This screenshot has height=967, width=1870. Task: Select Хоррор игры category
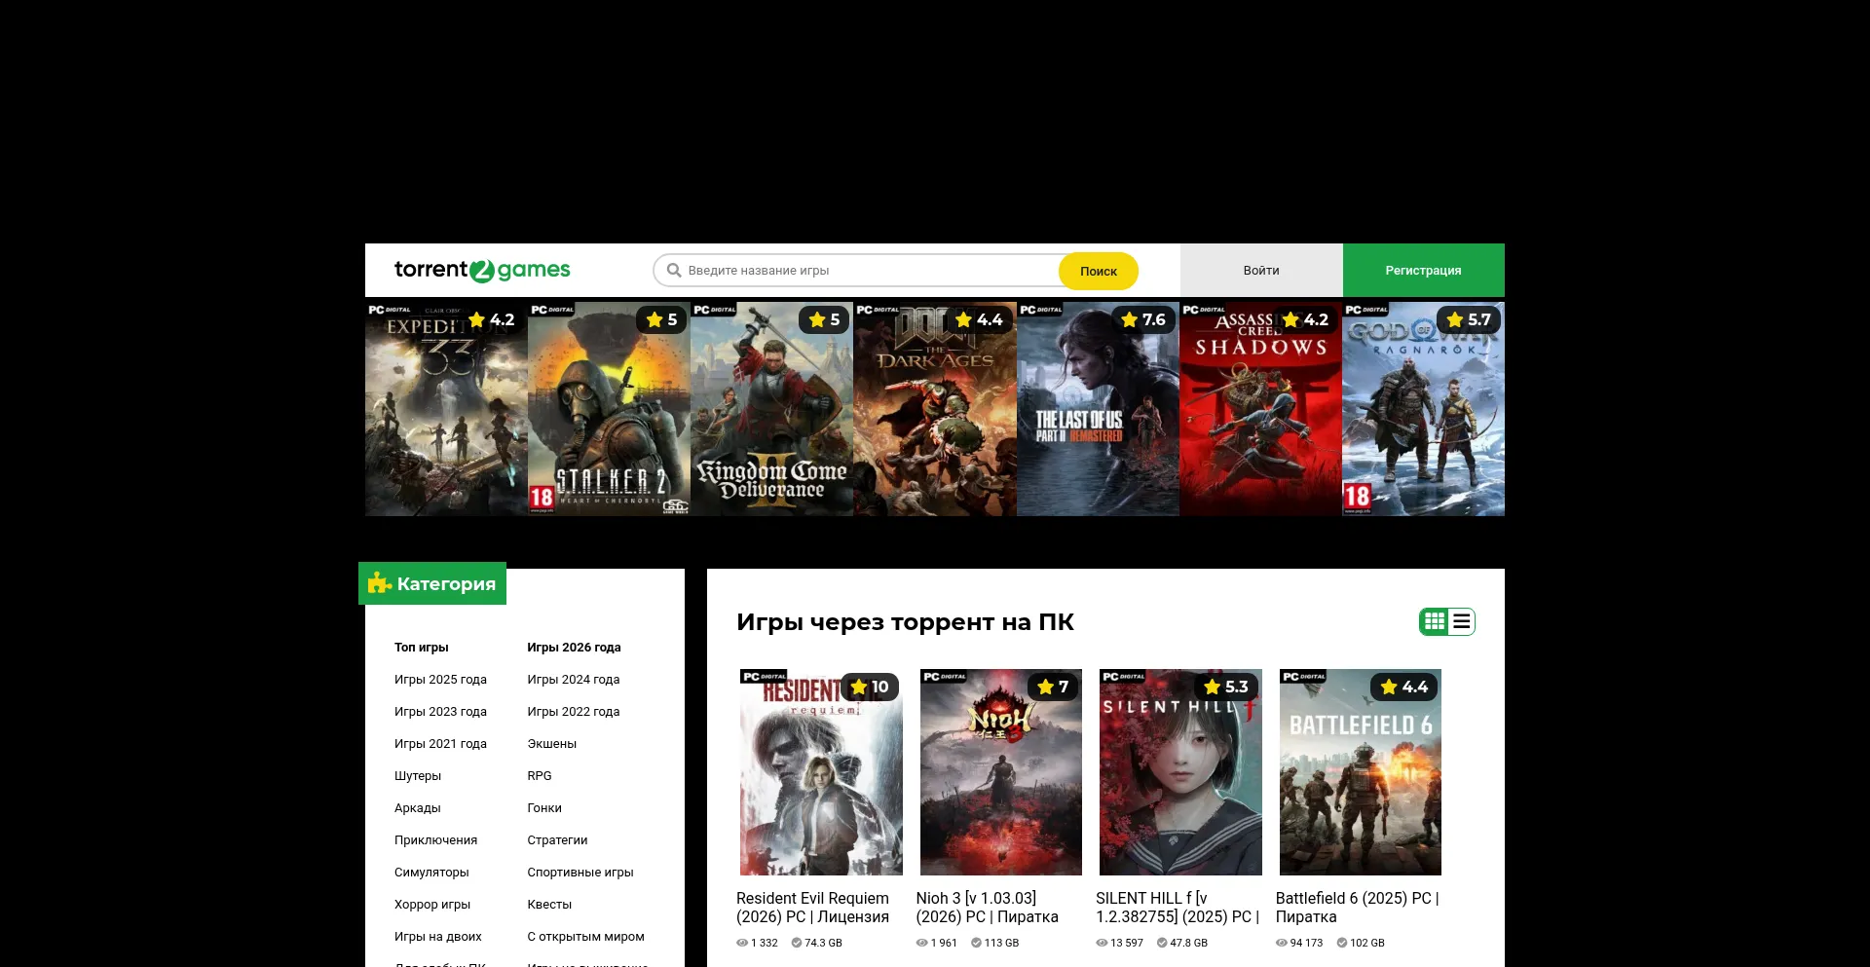(432, 905)
